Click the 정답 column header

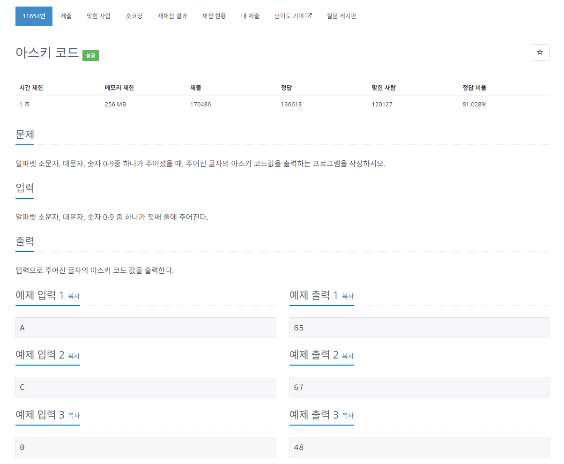click(287, 88)
